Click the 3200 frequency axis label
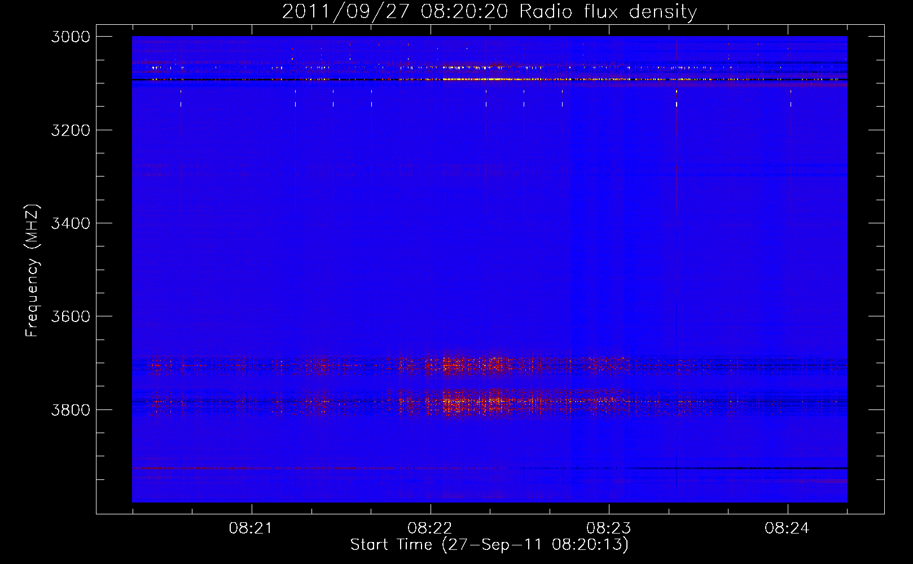Image resolution: width=913 pixels, height=564 pixels. [x=71, y=130]
